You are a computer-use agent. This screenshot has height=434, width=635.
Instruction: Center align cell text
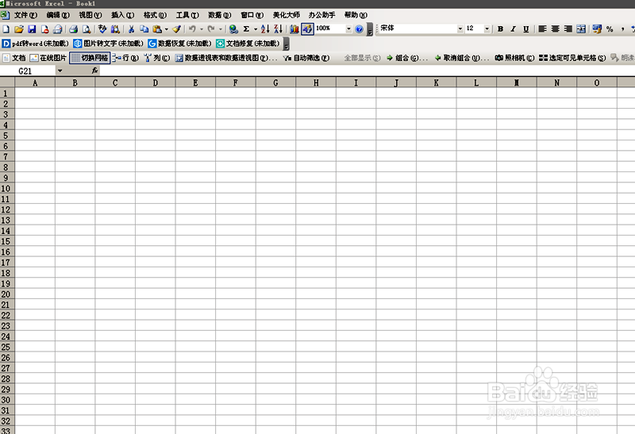556,29
